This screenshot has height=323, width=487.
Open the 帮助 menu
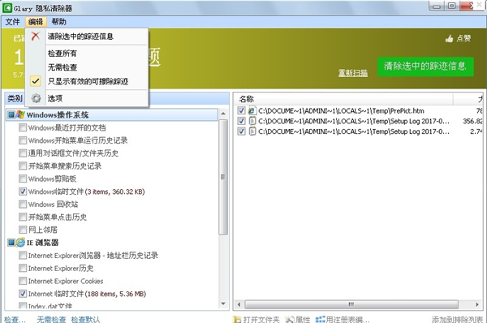tap(58, 22)
